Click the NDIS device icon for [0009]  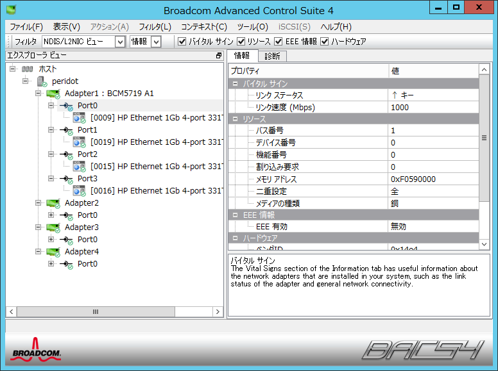79,118
